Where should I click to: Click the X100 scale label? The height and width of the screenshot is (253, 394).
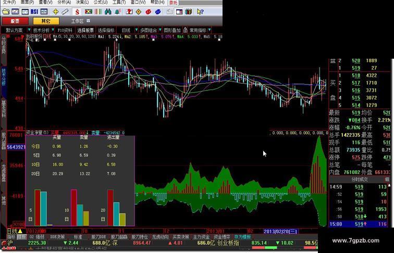click(19, 224)
